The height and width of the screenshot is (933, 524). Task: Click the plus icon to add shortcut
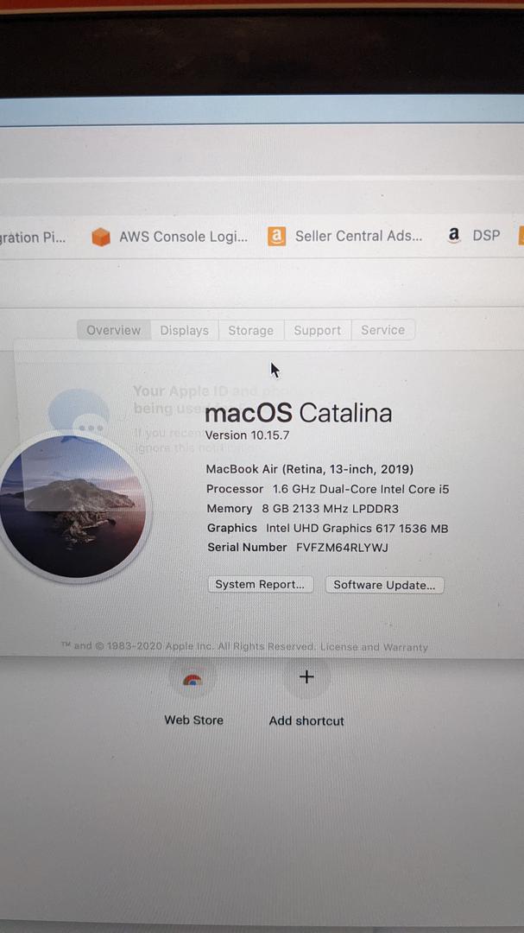coord(306,676)
